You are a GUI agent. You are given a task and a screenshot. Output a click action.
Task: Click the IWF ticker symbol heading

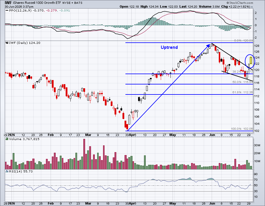point(8,3)
